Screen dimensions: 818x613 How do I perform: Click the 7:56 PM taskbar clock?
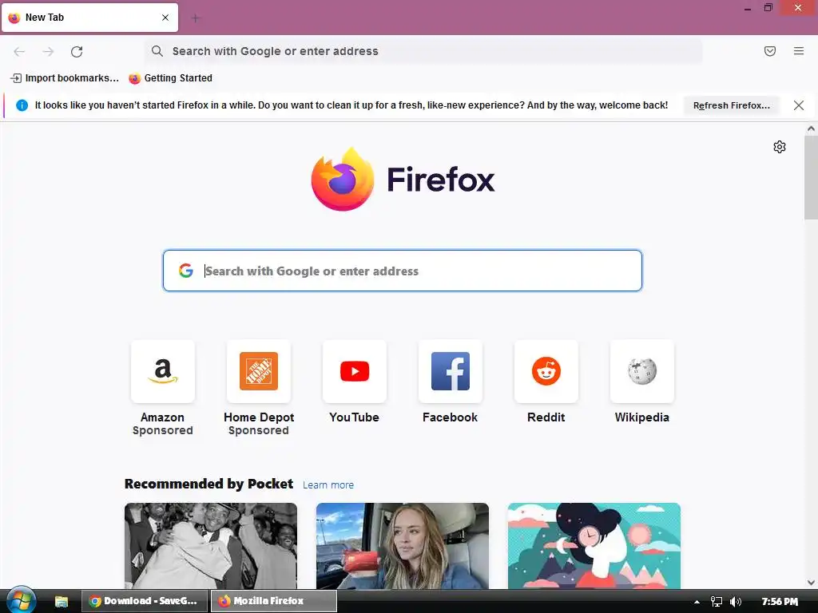click(780, 602)
